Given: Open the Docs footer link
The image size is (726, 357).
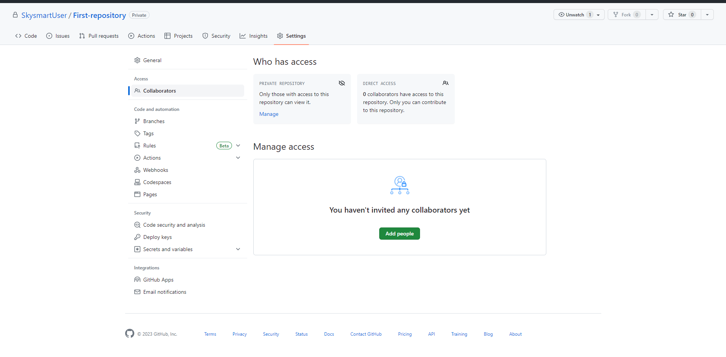Looking at the screenshot, I should pyautogui.click(x=329, y=334).
